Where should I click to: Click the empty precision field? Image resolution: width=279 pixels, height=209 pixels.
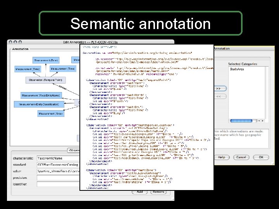58,178
